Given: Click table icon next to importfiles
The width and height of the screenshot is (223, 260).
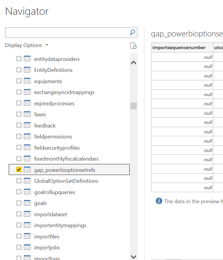Looking at the screenshot, I should 27,236.
